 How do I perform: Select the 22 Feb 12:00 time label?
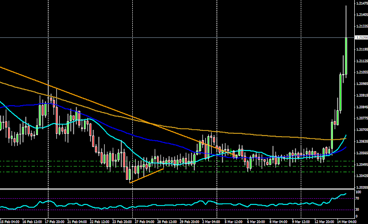[99, 222]
